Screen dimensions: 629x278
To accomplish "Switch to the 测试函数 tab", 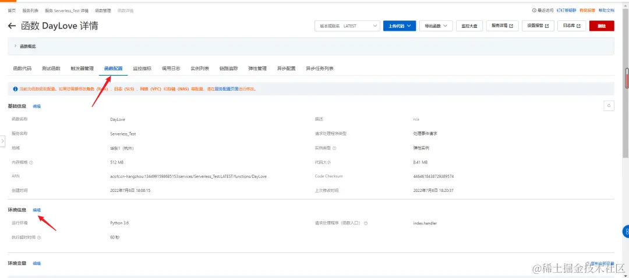I will [x=51, y=69].
